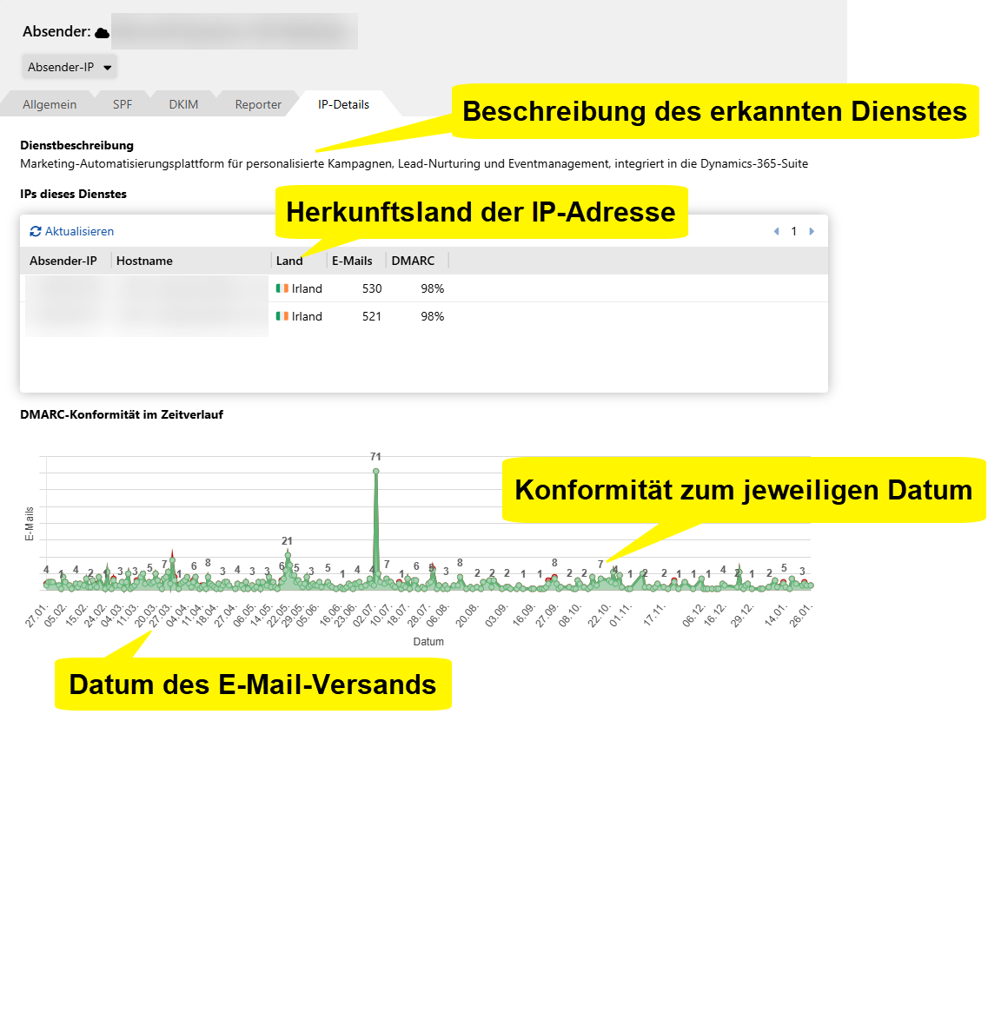Click the cloud icon beside Absender

coord(102,33)
